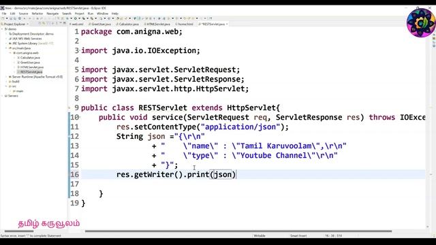This screenshot has width=436, height=245.
Task: Open the Run menu
Action: coord(91,14)
